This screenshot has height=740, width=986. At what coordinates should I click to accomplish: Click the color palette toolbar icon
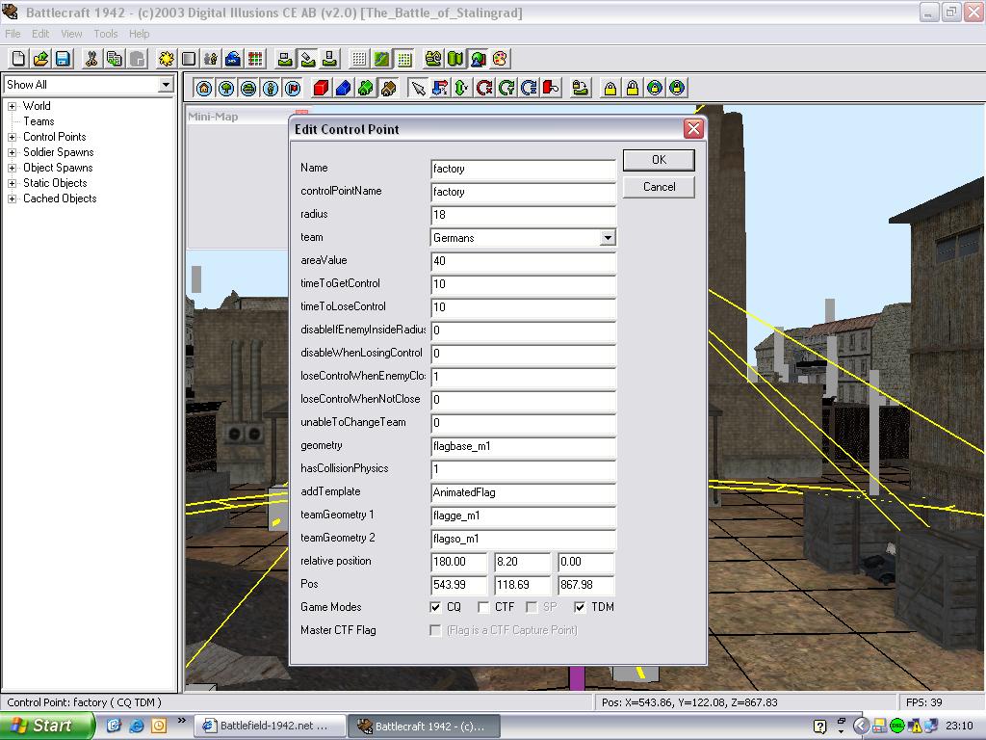point(500,59)
